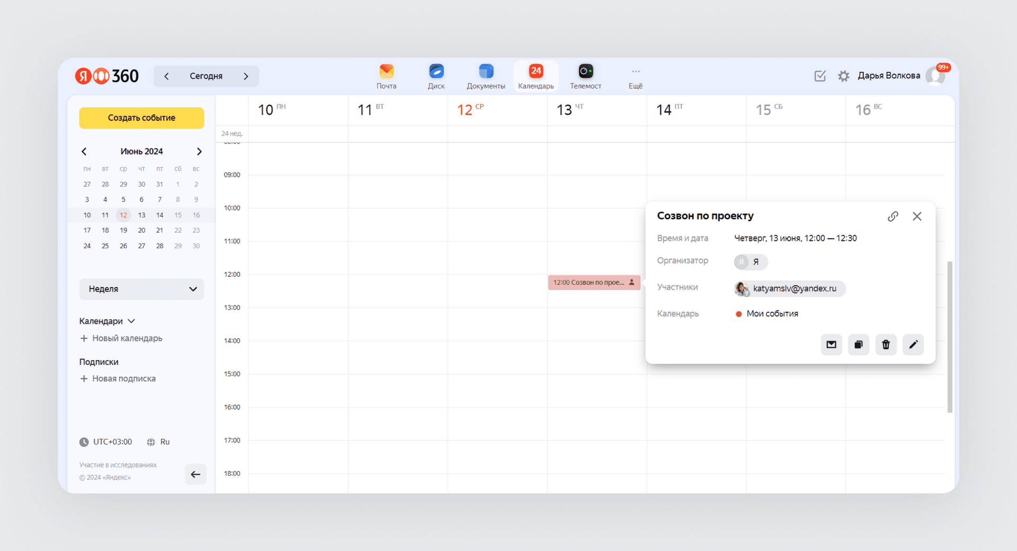Viewport: 1017px width, 551px height.
Task: Send email to event participants icon
Action: [x=831, y=345]
